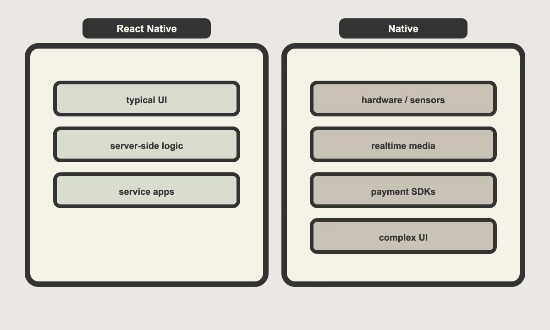Click the "server-side logic" box
Screen dimensions: 550x330
(x=147, y=144)
